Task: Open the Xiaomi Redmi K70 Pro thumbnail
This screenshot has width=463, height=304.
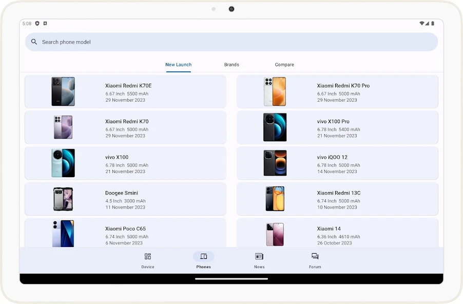Action: pos(275,91)
